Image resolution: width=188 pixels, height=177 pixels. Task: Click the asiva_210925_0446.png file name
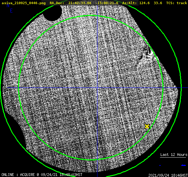(23, 3)
